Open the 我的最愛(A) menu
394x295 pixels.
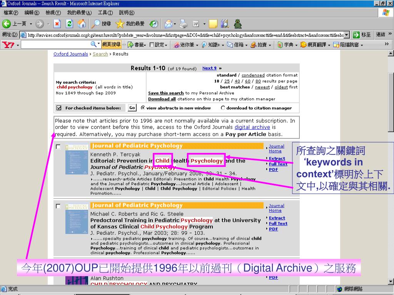tap(79, 13)
